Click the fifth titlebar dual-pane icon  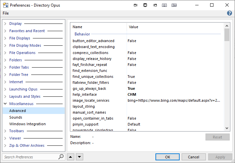174,5
